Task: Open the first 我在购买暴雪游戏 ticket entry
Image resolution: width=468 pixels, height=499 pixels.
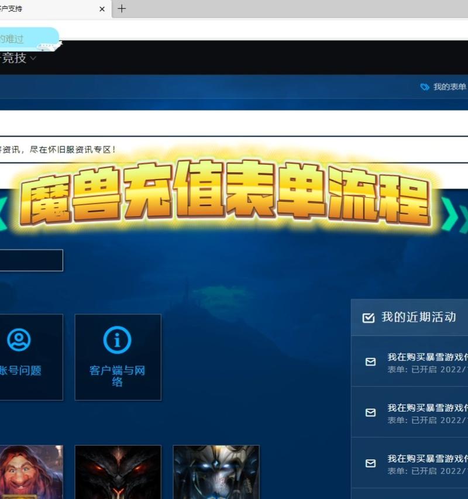Action: coord(409,361)
